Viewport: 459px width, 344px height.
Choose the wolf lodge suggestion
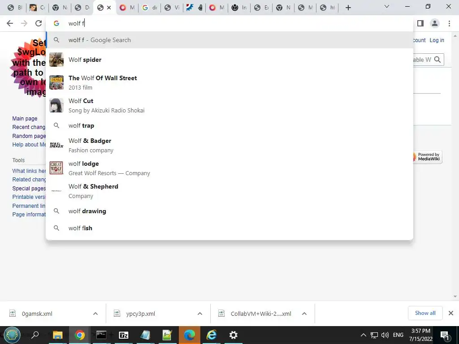[x=230, y=168]
